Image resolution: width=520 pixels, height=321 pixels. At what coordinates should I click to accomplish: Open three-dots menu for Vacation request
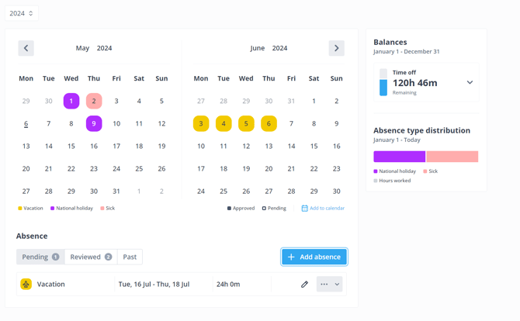tap(324, 285)
